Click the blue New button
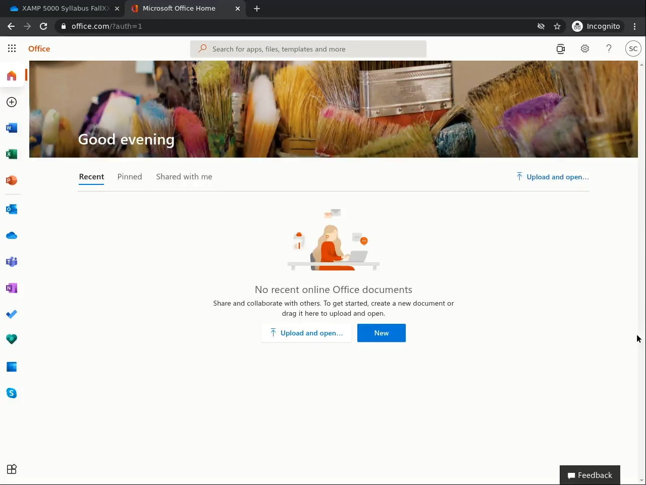Viewport: 646px width, 485px height. tap(382, 333)
